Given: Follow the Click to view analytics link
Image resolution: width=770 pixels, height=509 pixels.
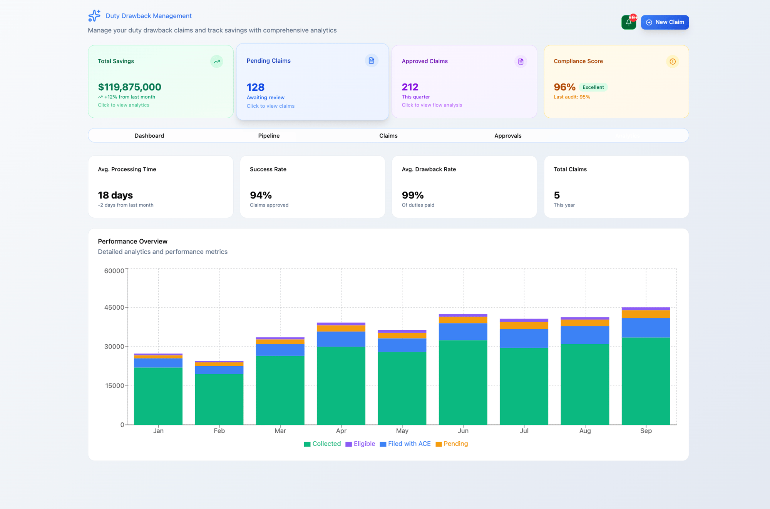Looking at the screenshot, I should 124,105.
